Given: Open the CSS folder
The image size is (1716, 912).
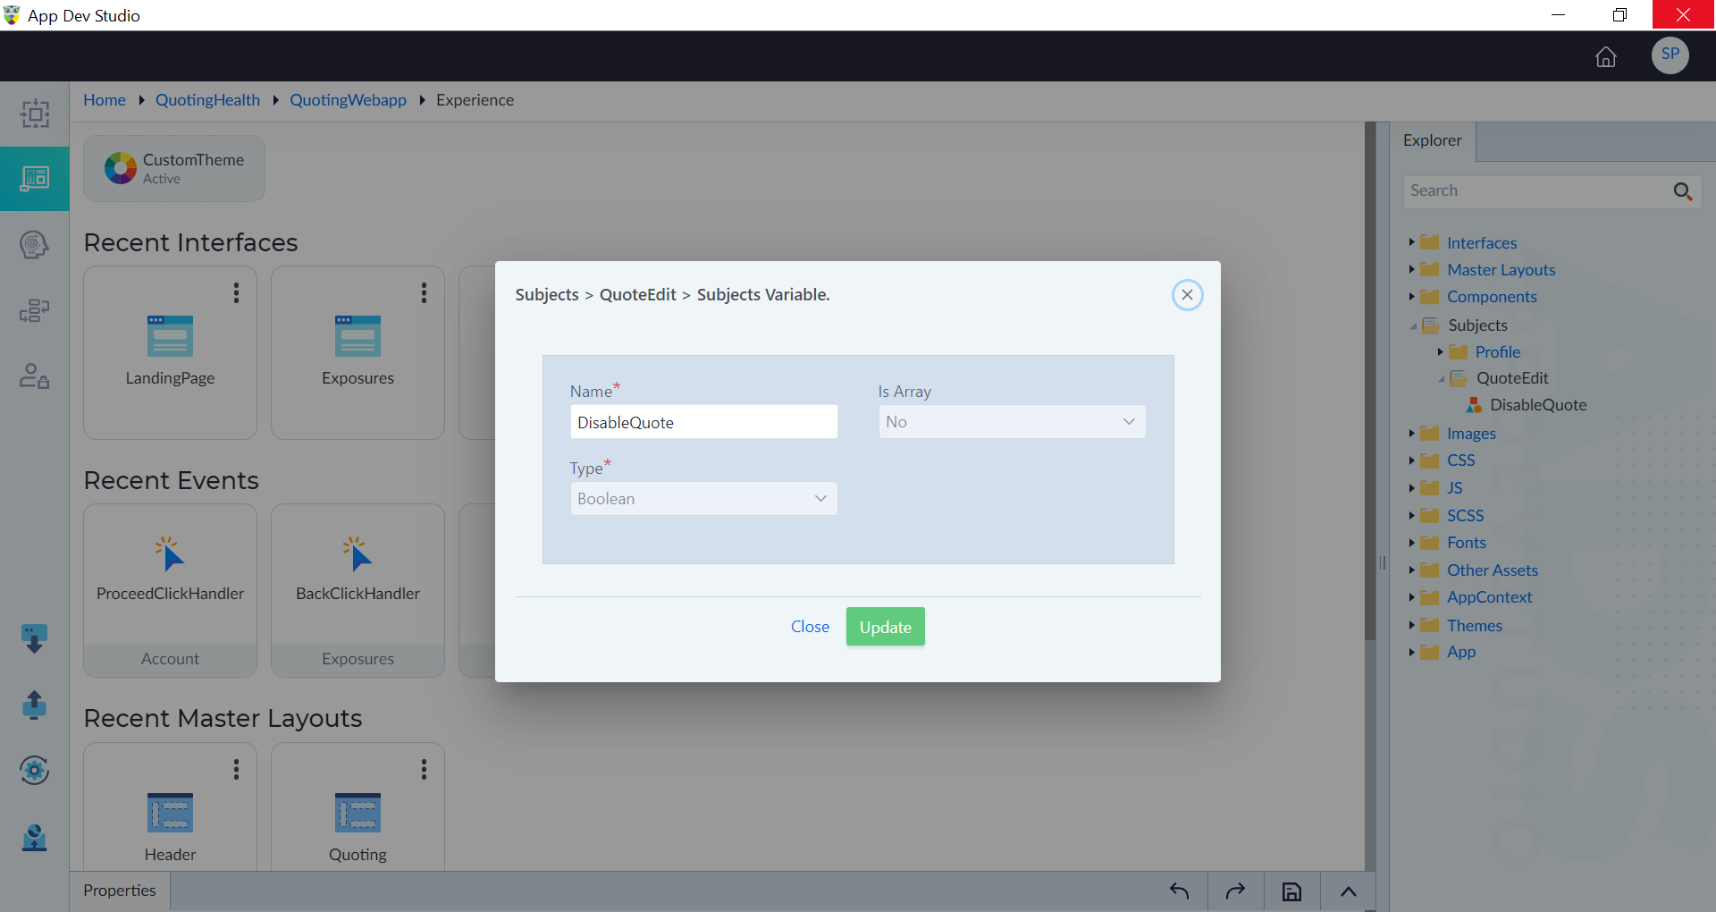Looking at the screenshot, I should coord(1460,460).
